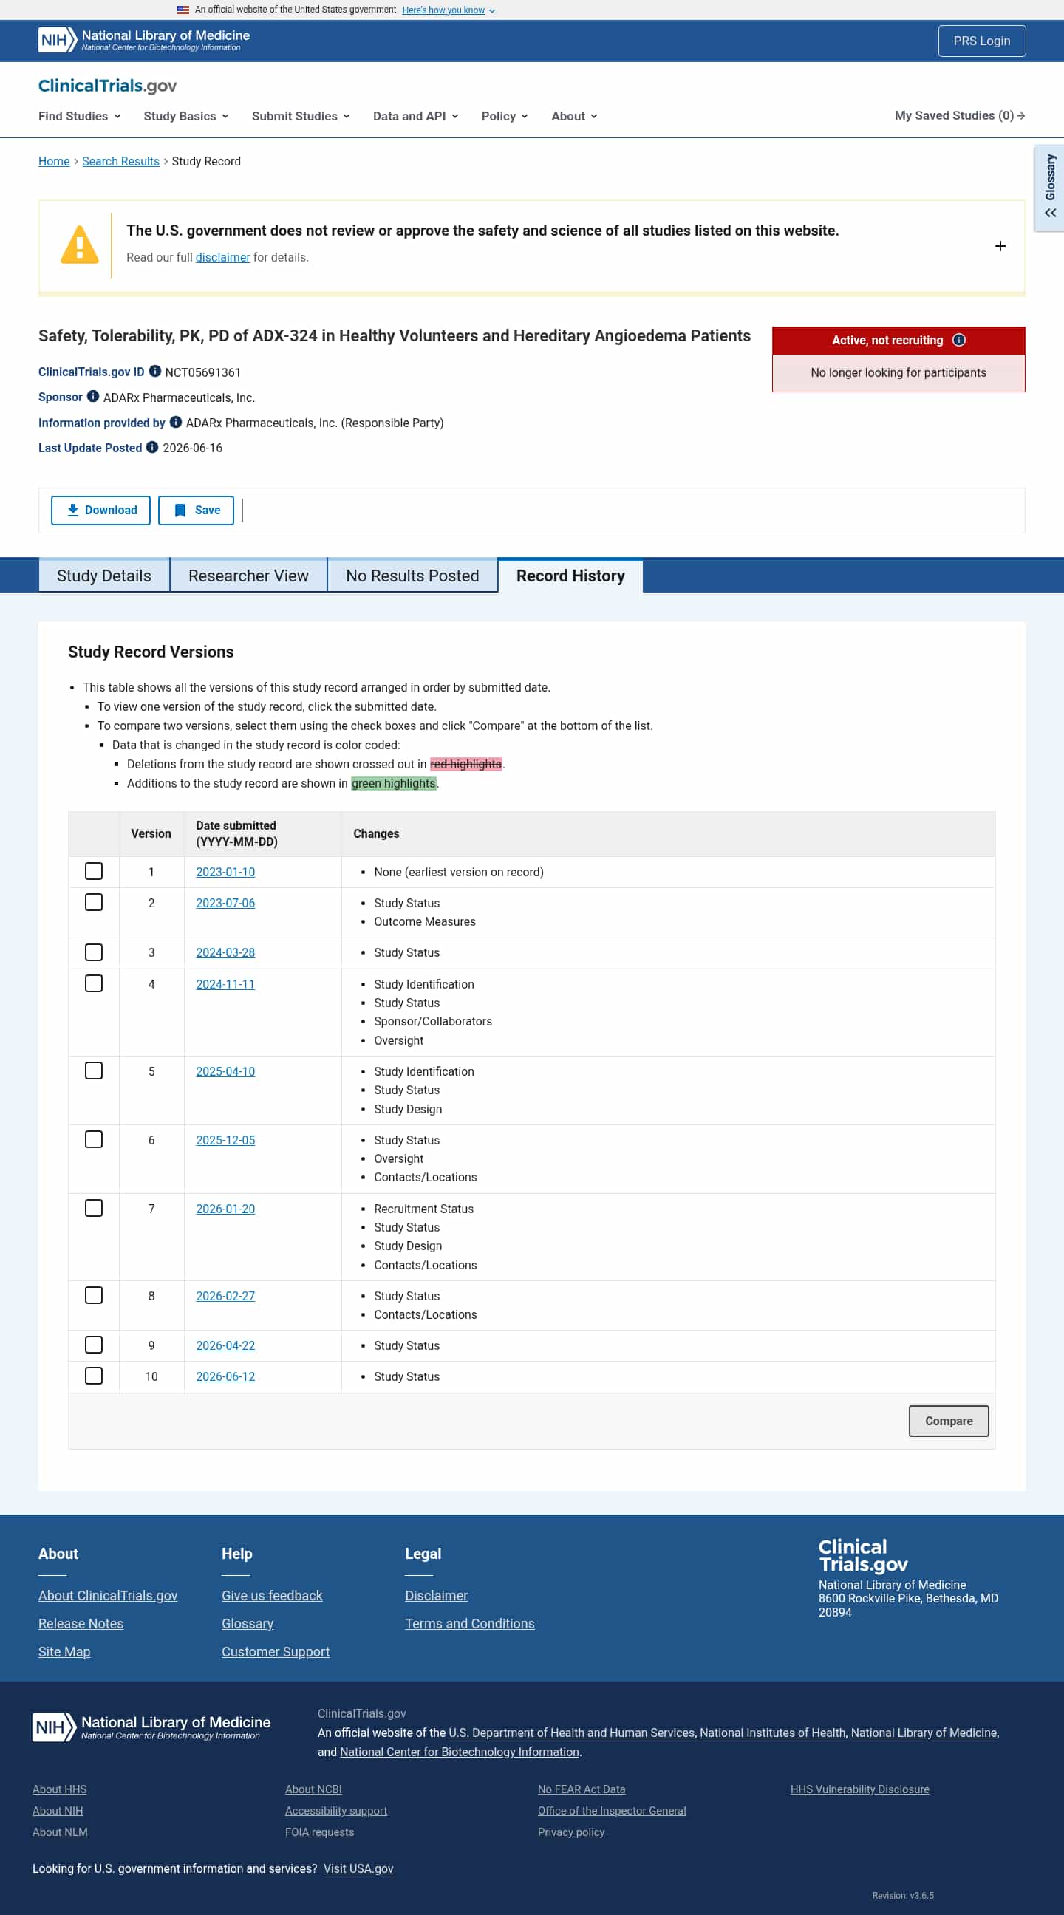The image size is (1064, 1915).
Task: Switch to the Study Details tab
Action: point(104,576)
